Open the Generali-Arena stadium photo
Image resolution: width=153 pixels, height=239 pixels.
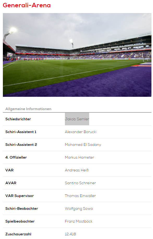(77, 55)
